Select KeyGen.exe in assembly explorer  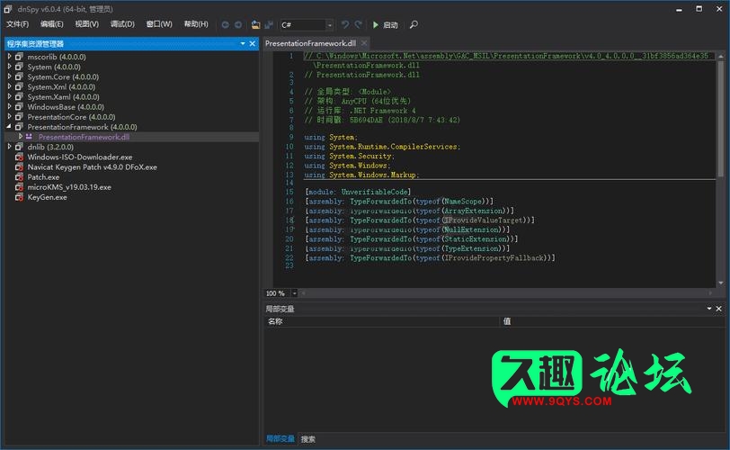tap(47, 197)
